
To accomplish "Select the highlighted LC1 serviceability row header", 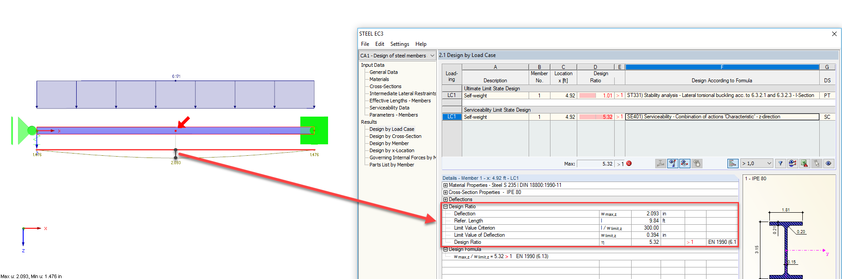I will click(452, 117).
